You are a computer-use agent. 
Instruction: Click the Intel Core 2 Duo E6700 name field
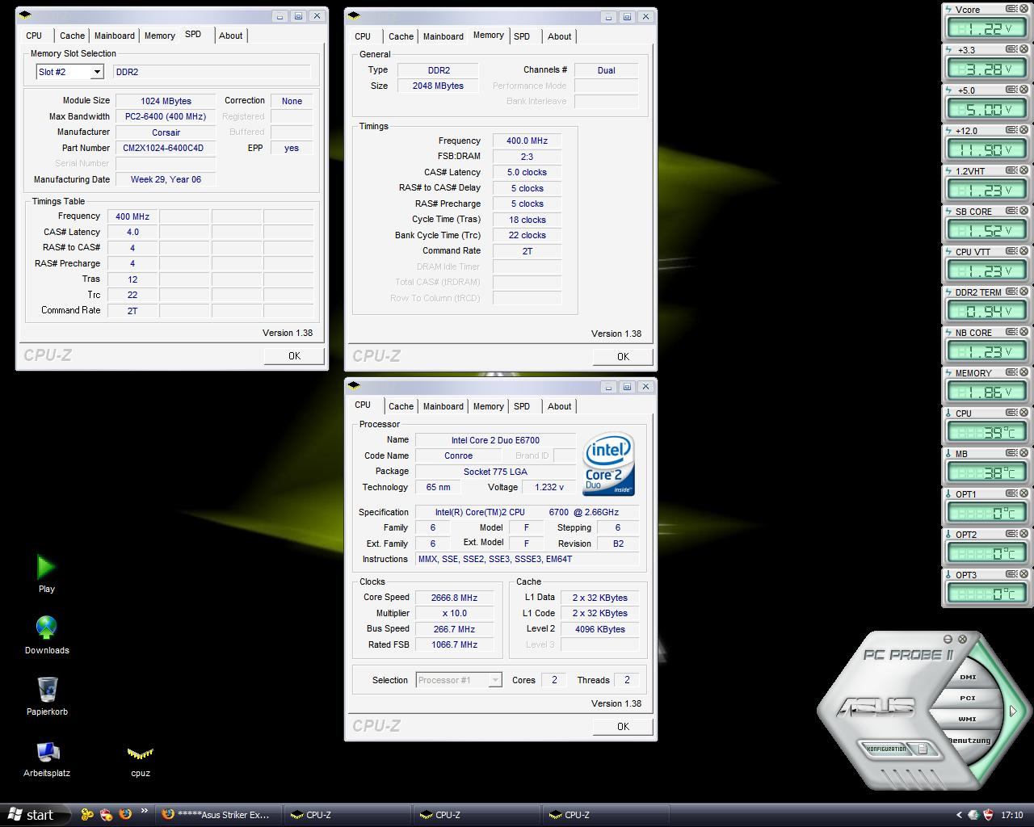coord(495,440)
